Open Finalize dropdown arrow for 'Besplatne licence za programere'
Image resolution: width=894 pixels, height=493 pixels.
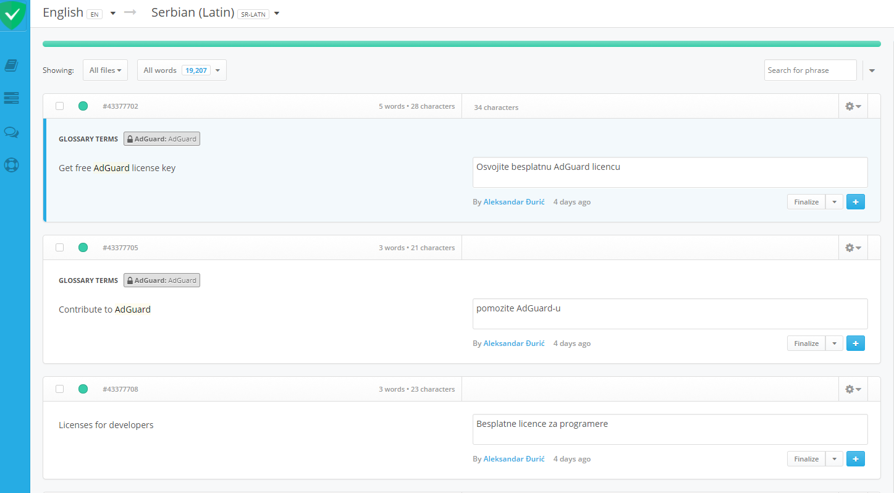834,459
